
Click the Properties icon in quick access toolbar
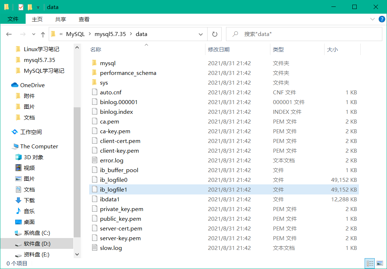pyautogui.click(x=21, y=7)
